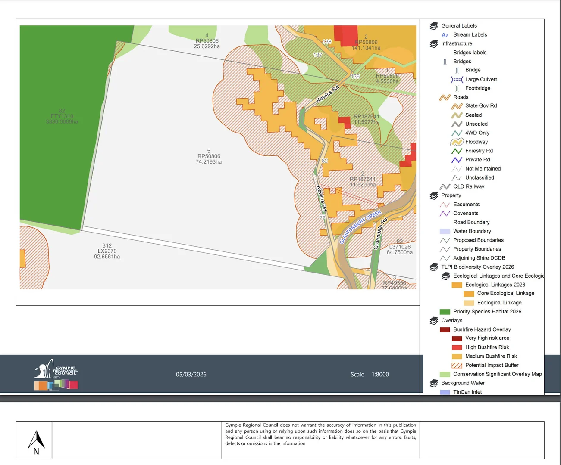Click the Potential Impact Buffer hatched swatch
Viewport: 561px width, 465px height.
pyautogui.click(x=457, y=366)
